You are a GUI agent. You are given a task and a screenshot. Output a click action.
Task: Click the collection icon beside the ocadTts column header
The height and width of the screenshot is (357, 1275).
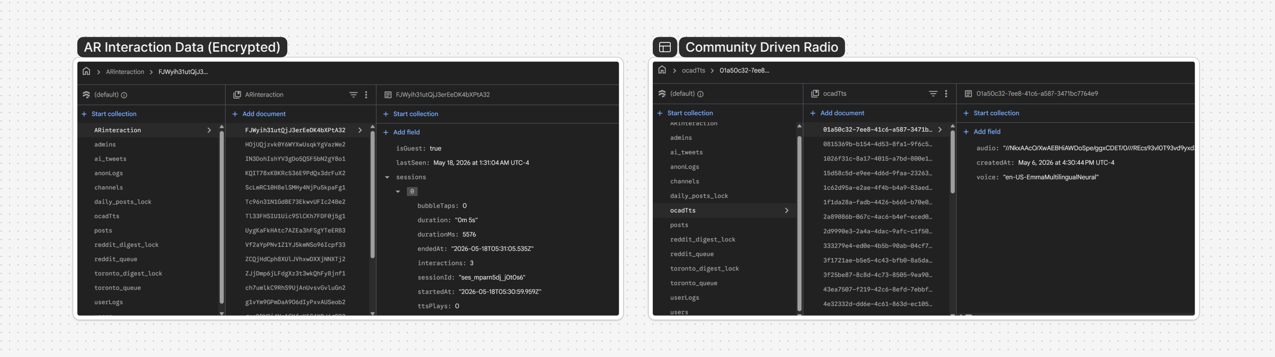[x=815, y=94]
